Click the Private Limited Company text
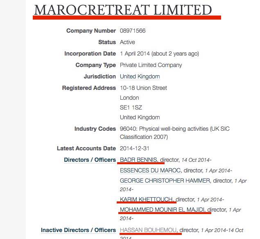260x239 pixels. coord(151,65)
